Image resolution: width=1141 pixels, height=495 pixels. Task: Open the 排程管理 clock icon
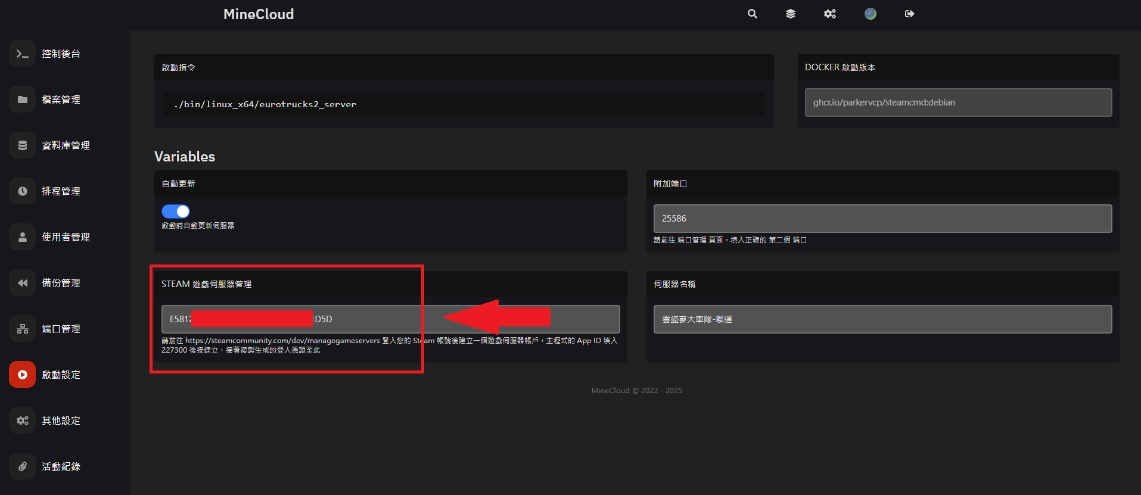tap(23, 191)
